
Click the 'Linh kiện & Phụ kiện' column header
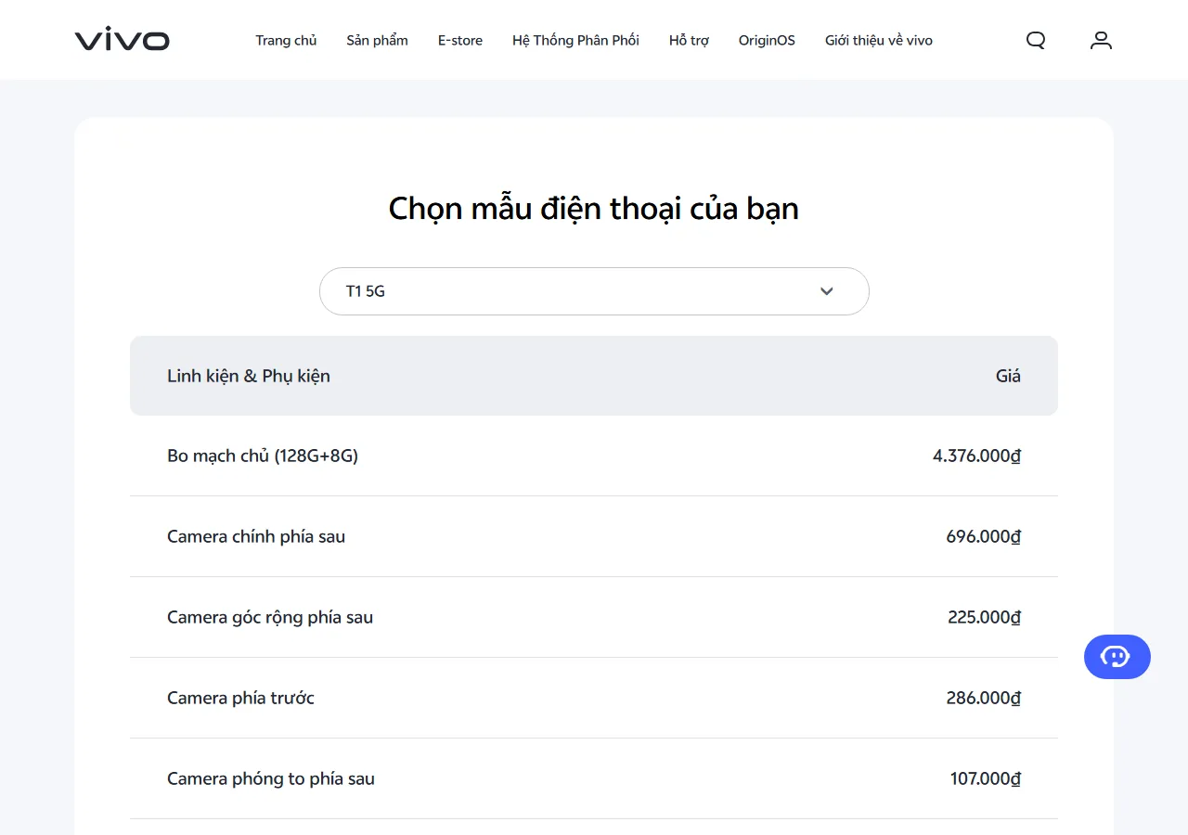click(x=249, y=376)
